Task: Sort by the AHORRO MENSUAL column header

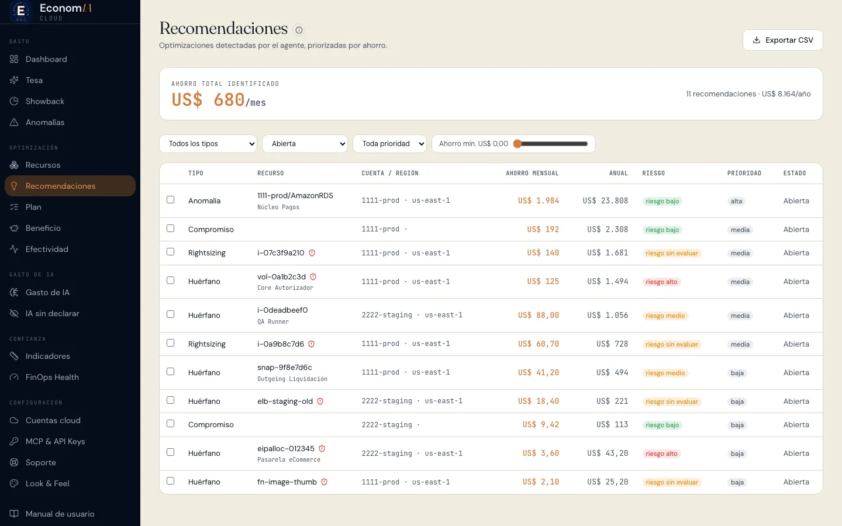Action: 532,174
